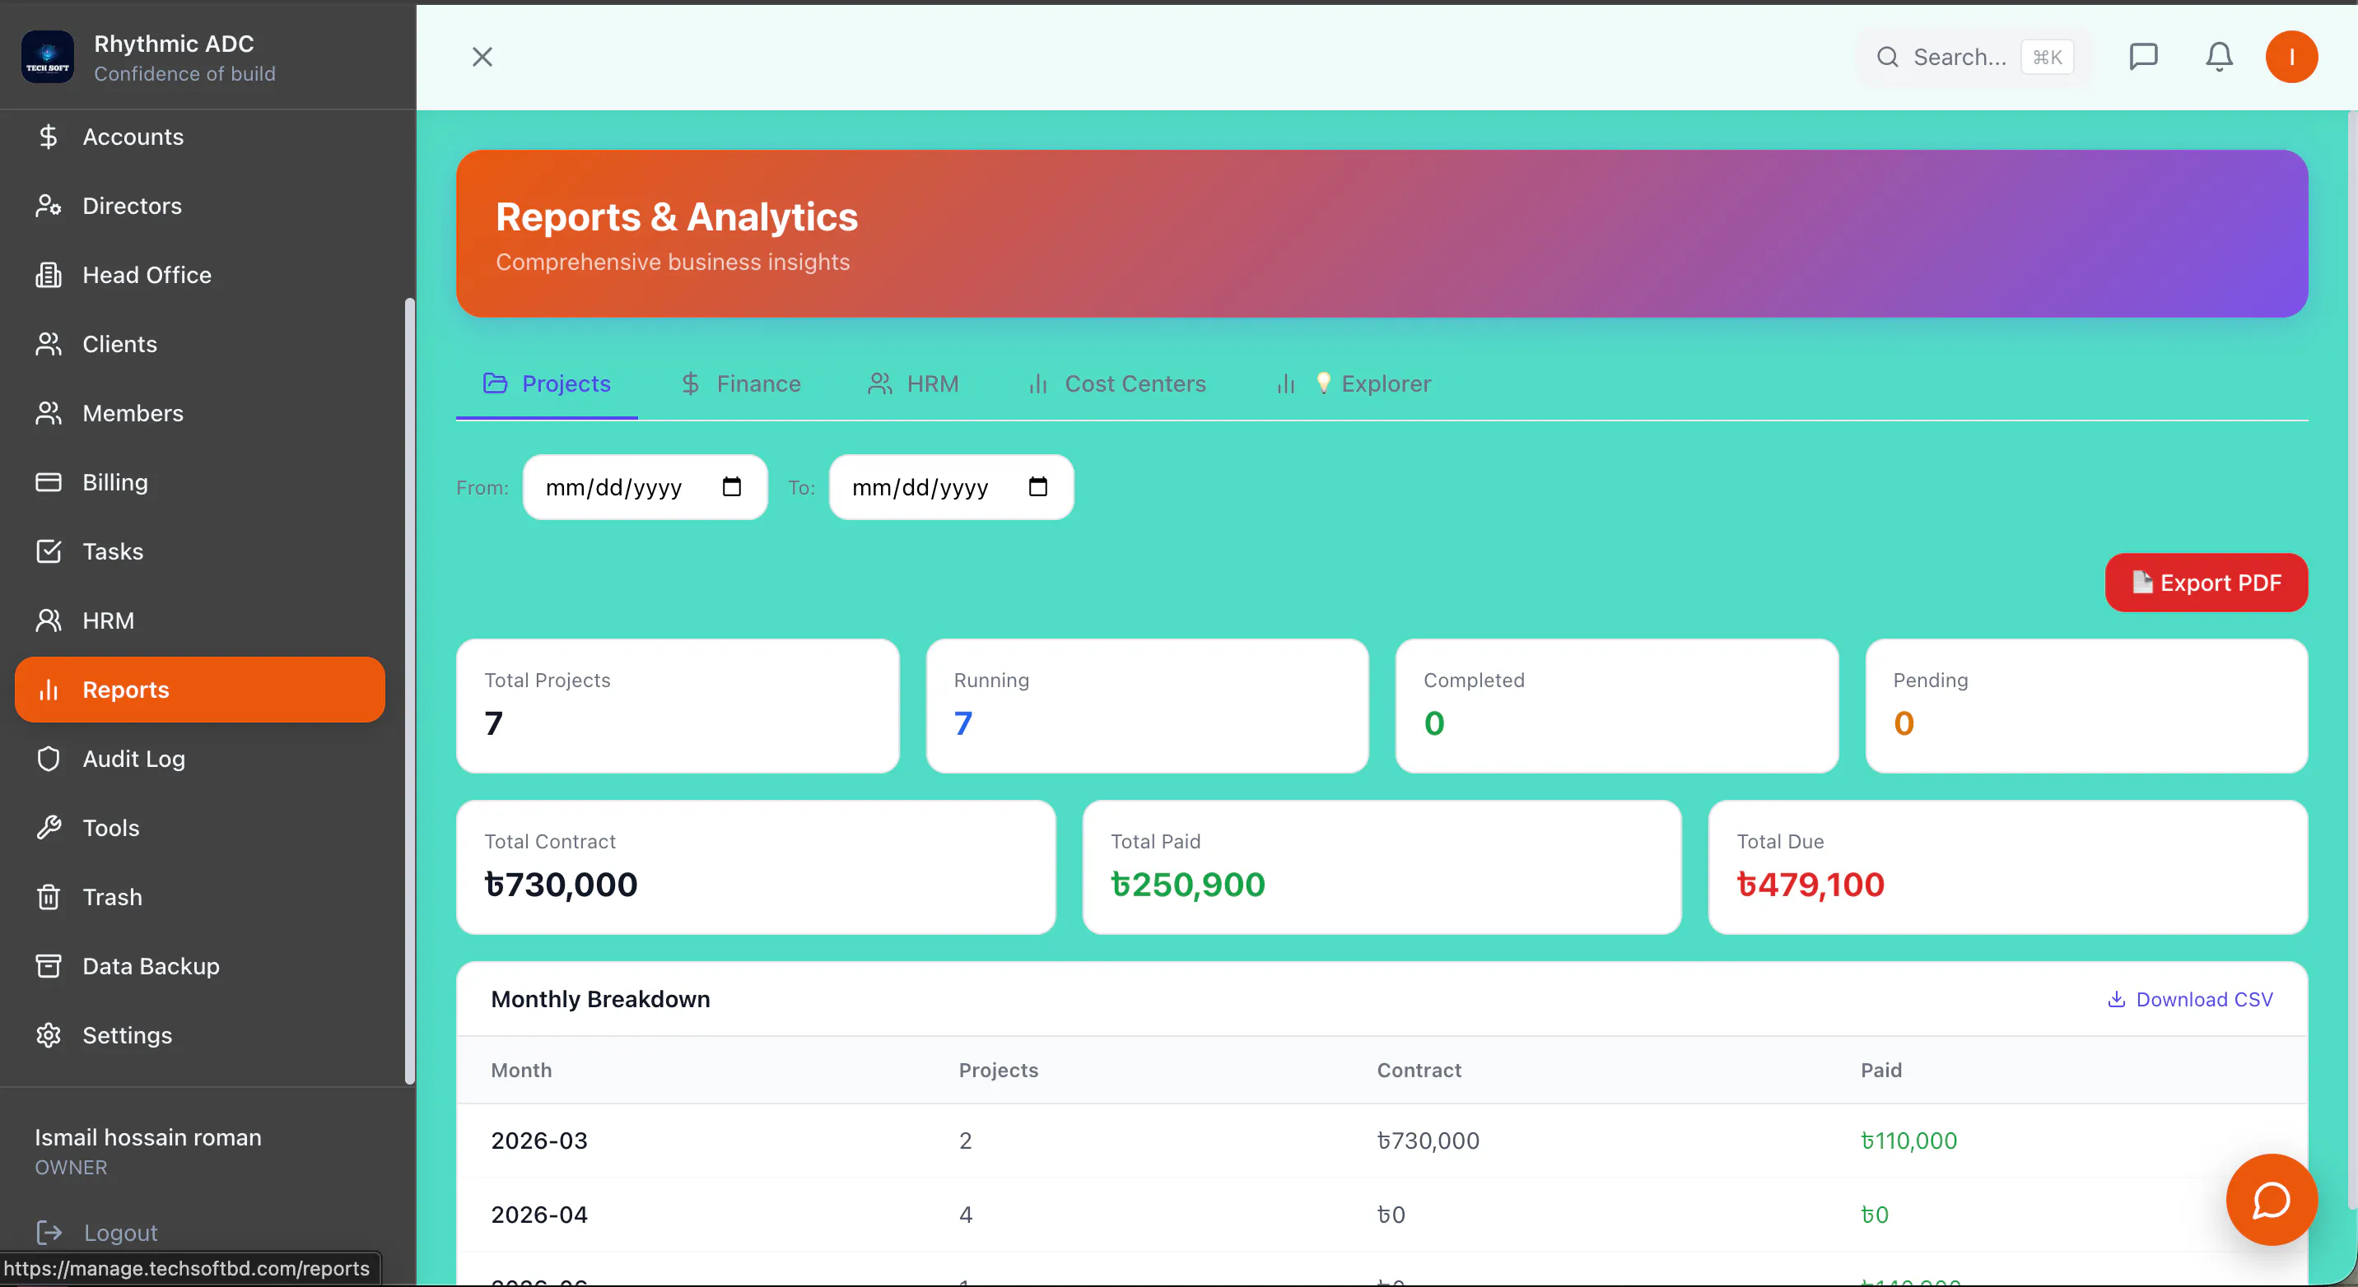Open messages via chat bubble icon in header
Image resolution: width=2358 pixels, height=1287 pixels.
2143,57
